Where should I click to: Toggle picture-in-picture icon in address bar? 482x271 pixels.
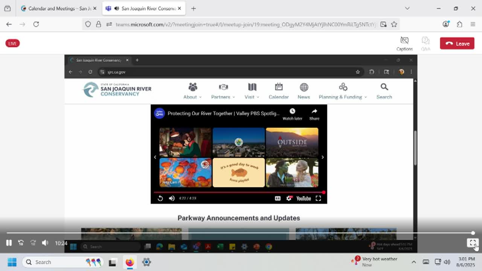(x=383, y=24)
